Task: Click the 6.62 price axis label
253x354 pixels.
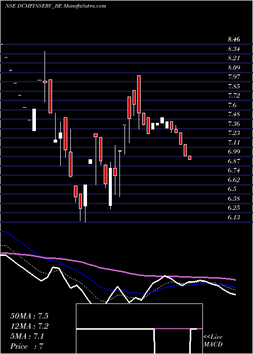Action: [234, 180]
